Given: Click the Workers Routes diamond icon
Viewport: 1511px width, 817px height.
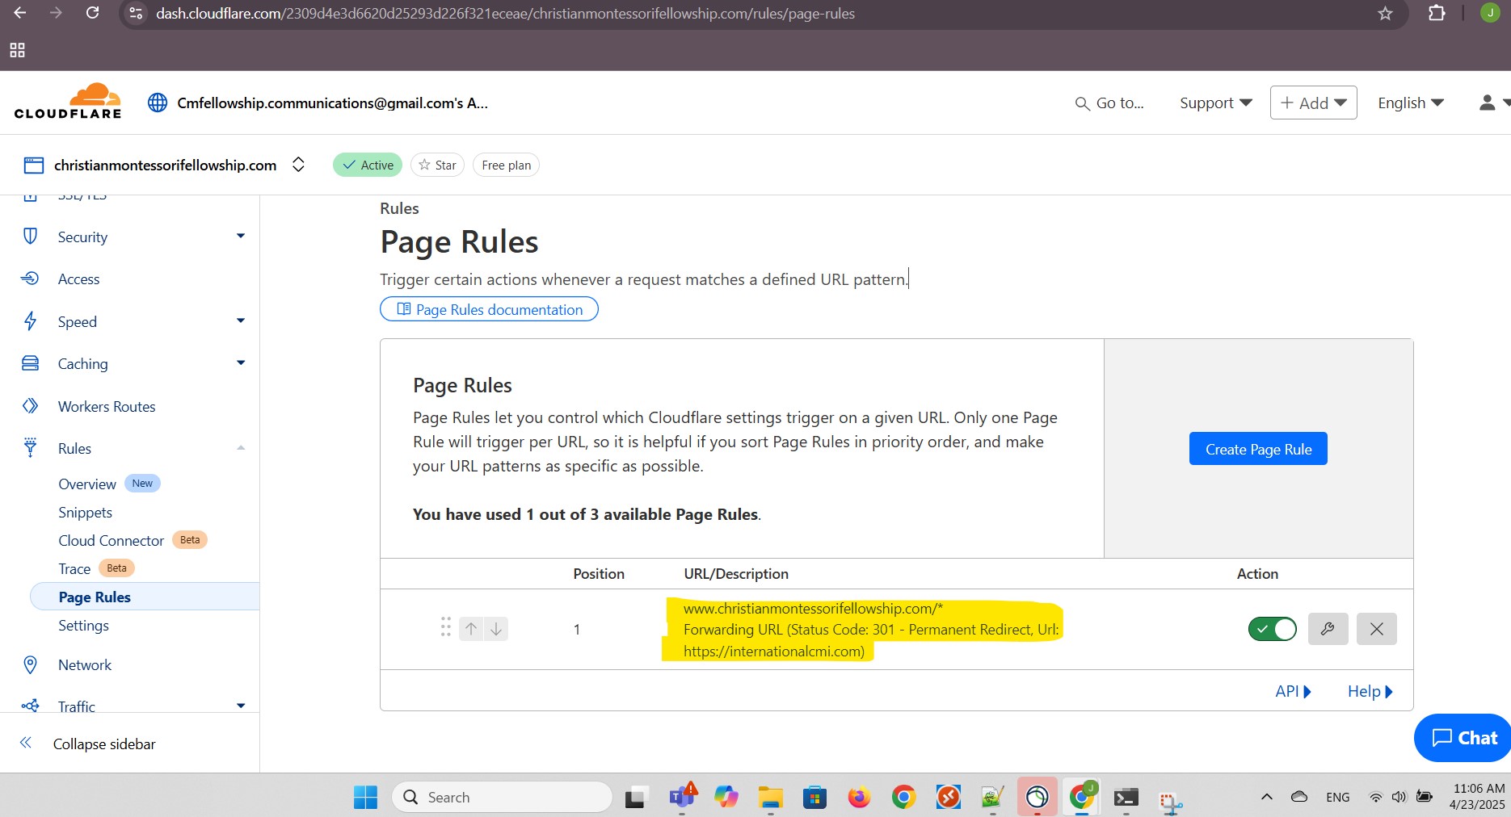Looking at the screenshot, I should (x=30, y=405).
